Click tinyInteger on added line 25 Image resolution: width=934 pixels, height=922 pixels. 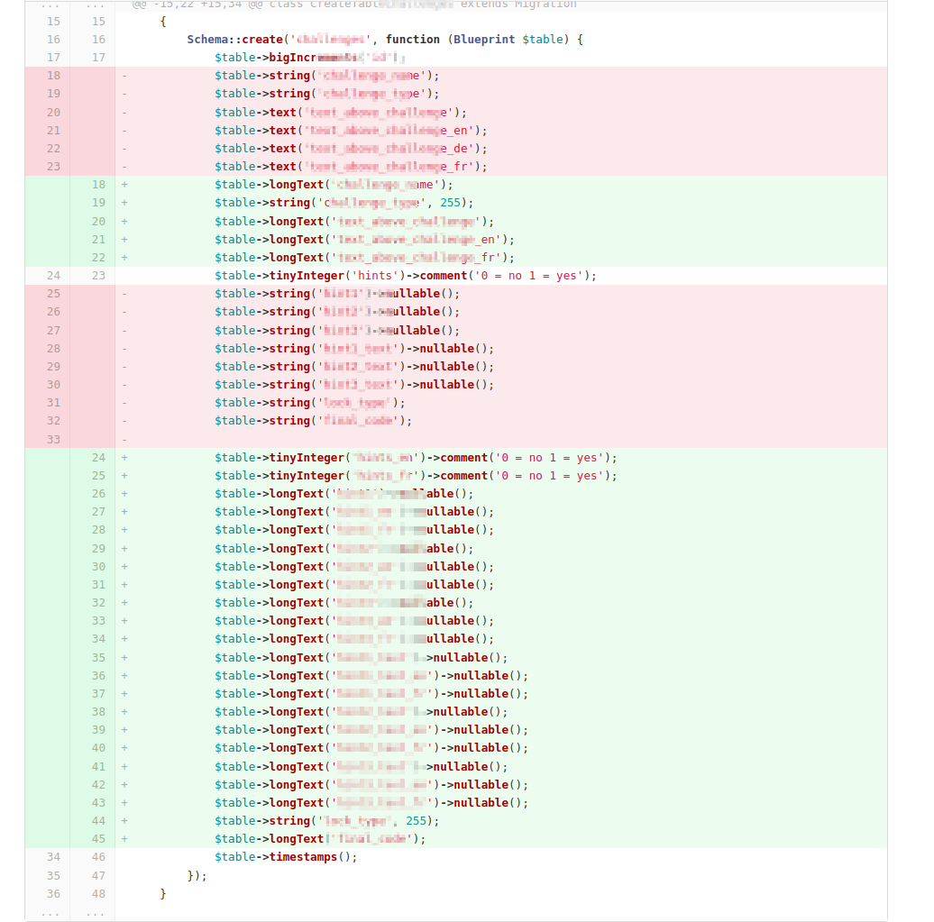click(x=307, y=476)
